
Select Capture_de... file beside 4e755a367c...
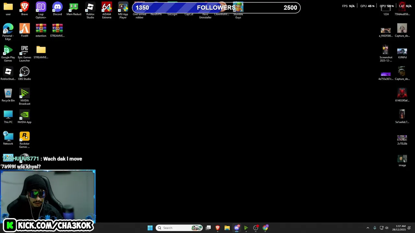[x=402, y=73]
